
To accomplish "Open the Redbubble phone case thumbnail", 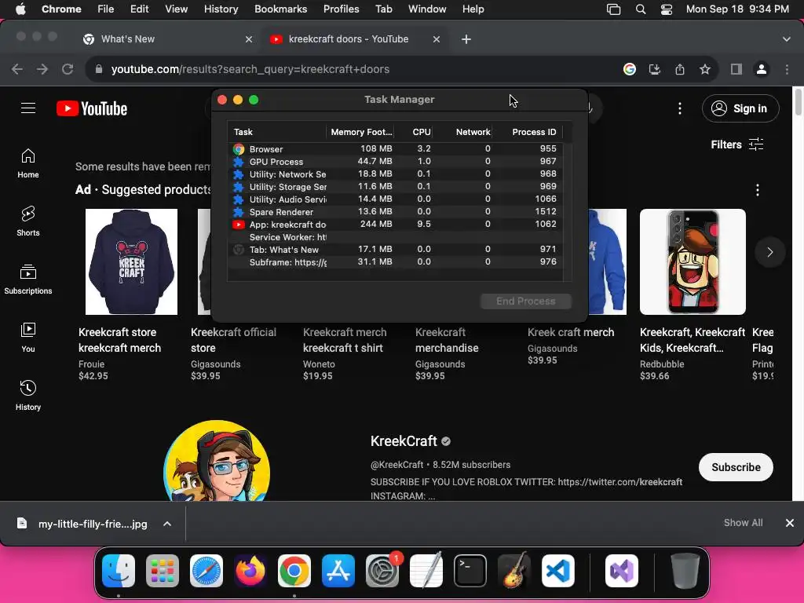I will [693, 261].
